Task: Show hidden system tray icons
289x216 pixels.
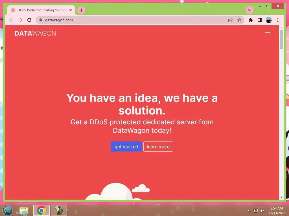Action: click(x=249, y=211)
